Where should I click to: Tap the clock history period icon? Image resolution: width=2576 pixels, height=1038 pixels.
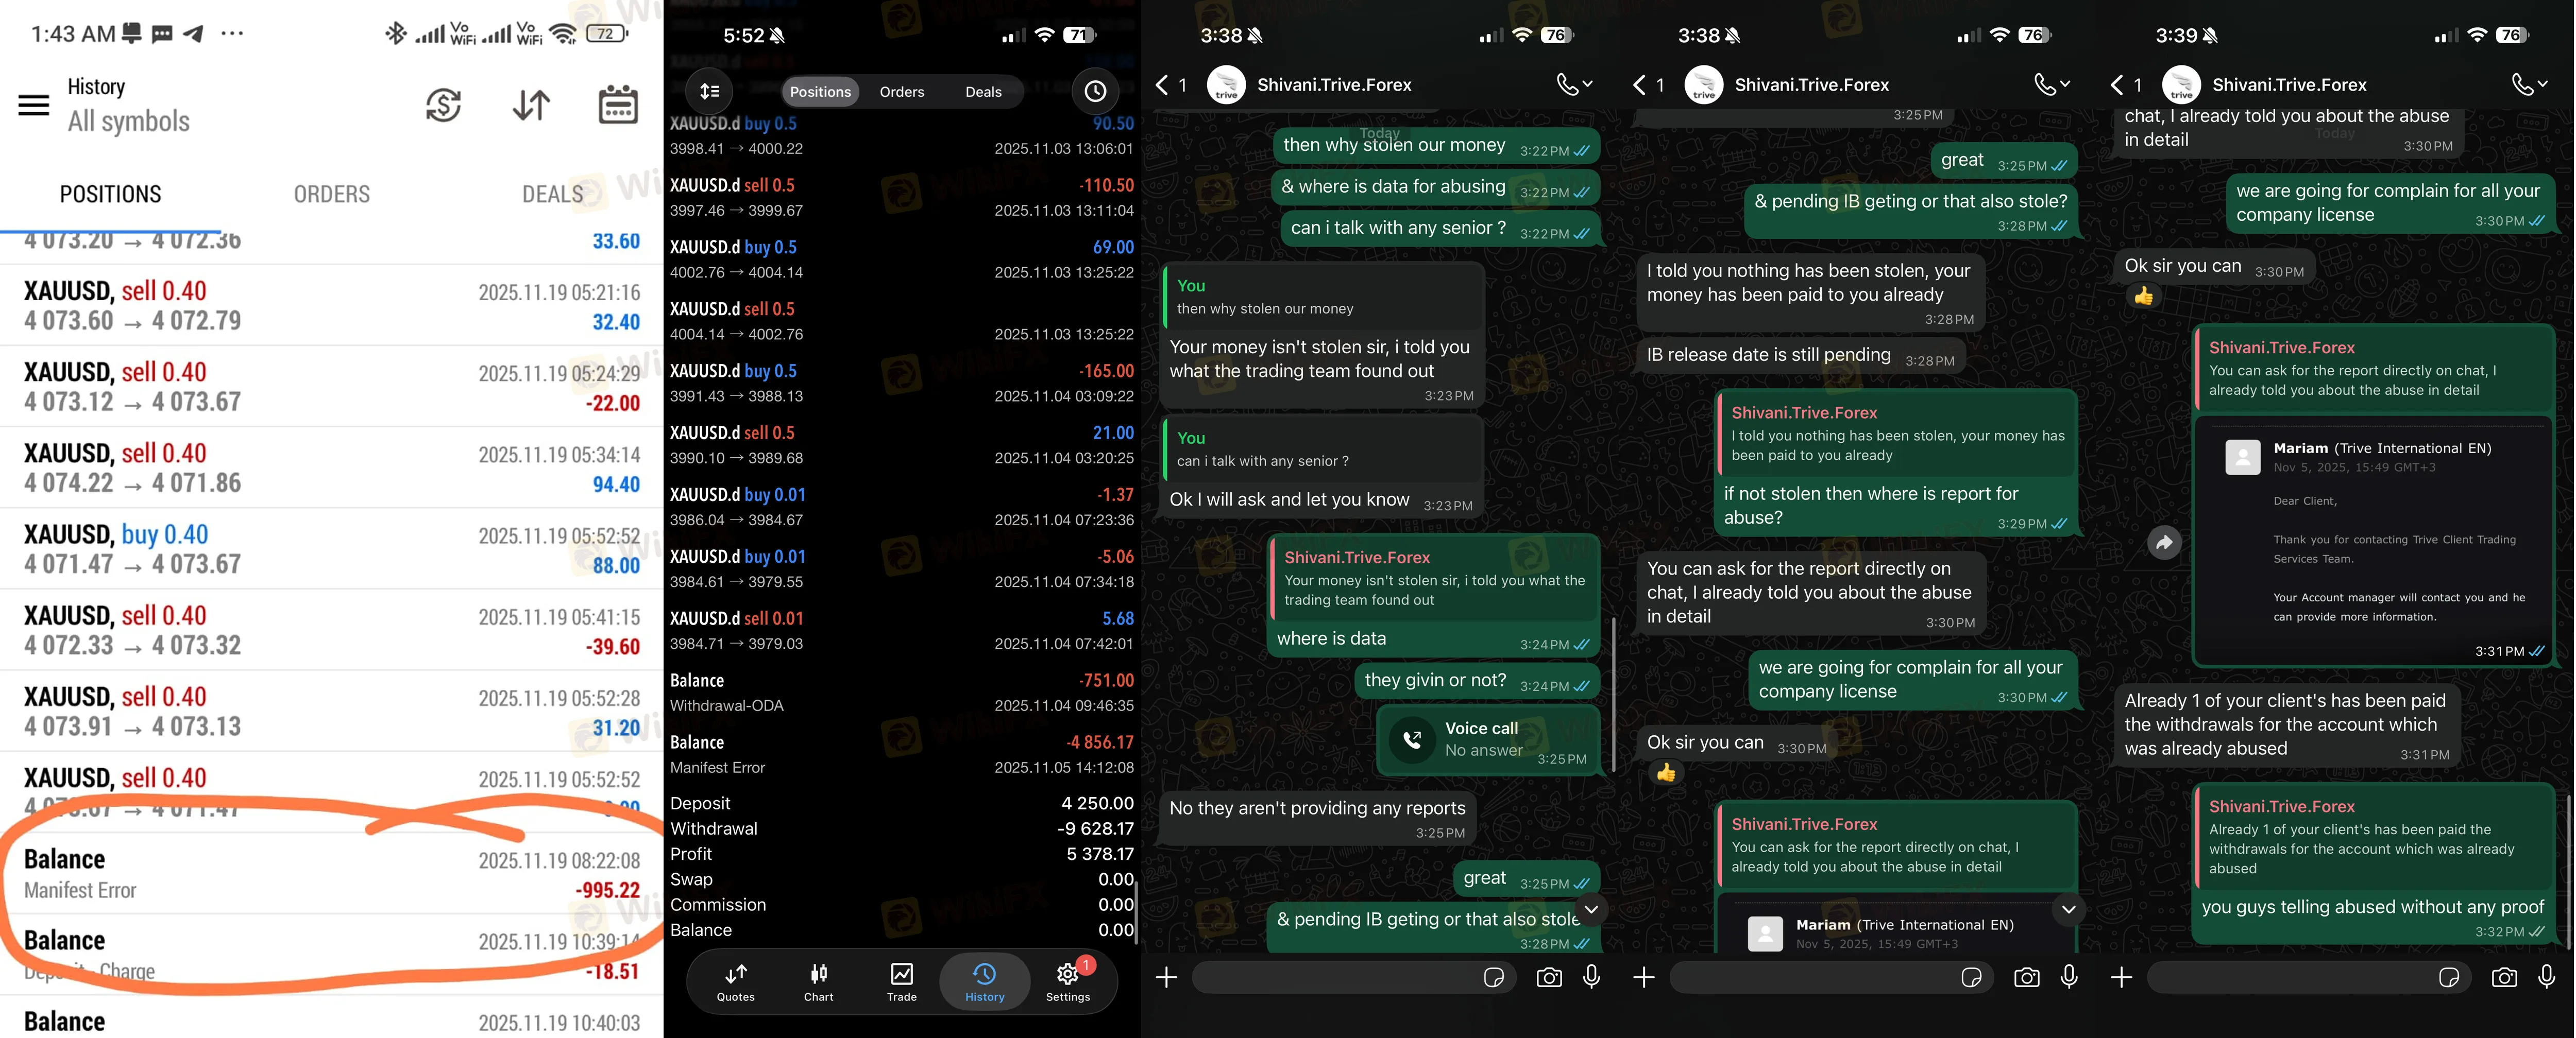(x=1095, y=92)
